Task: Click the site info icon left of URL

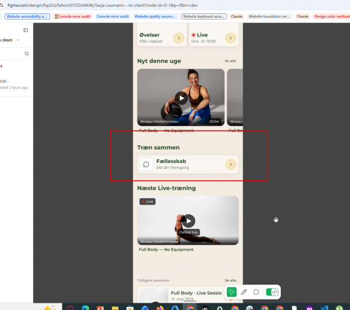Action: 2,5
